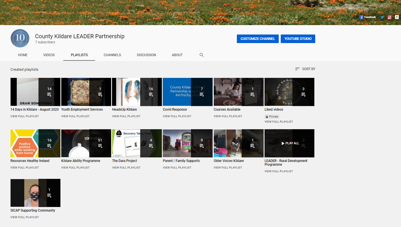Open the Courses Available playlist title
The image size is (401, 227).
(227, 110)
